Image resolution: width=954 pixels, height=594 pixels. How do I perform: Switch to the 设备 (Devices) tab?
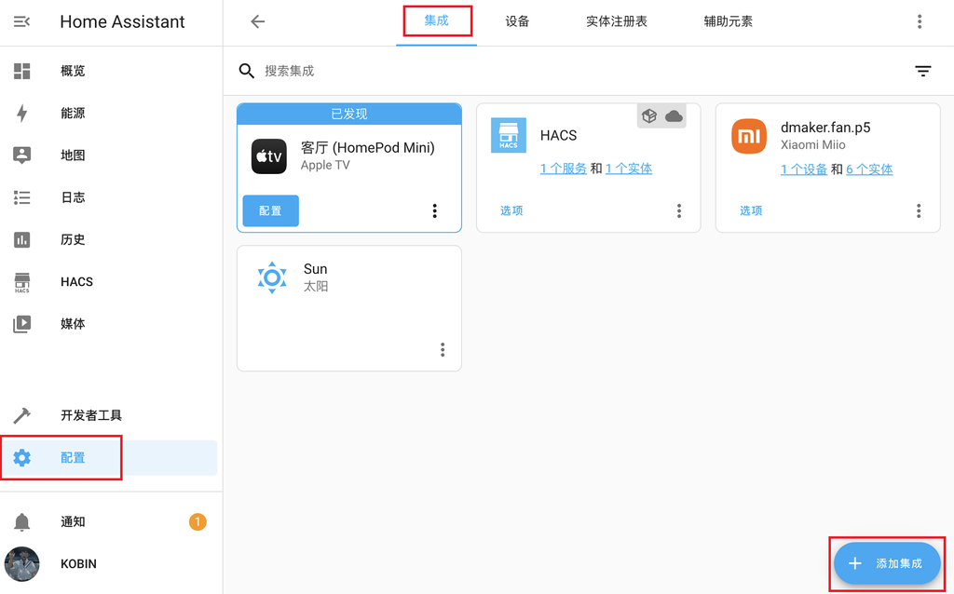(x=517, y=20)
